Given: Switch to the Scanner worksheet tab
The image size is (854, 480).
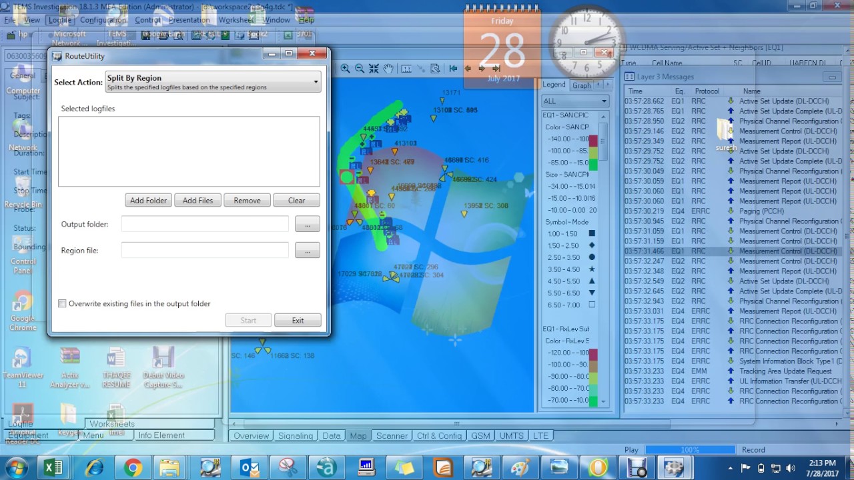Looking at the screenshot, I should 392,436.
